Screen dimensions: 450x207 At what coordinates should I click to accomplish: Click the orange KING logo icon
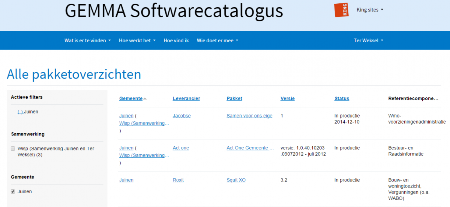(341, 10)
